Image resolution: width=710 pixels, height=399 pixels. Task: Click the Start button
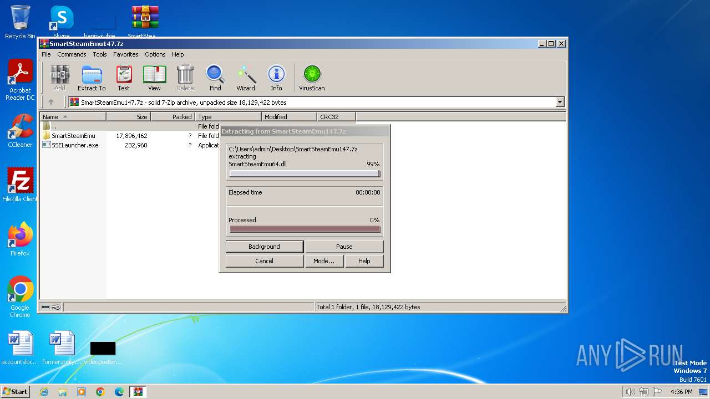(x=16, y=392)
